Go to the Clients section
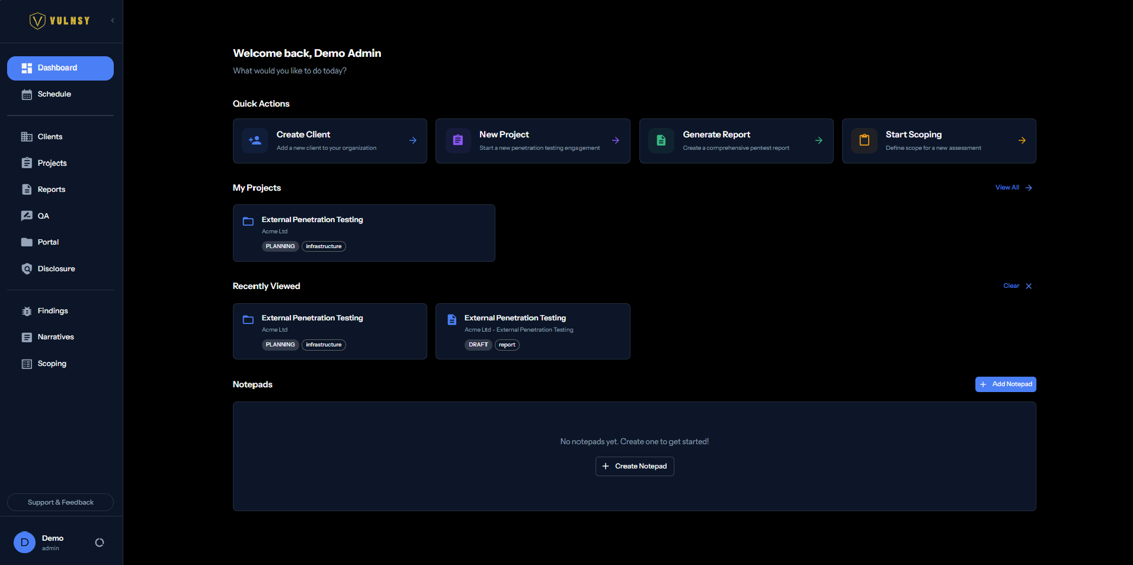 tap(60, 137)
